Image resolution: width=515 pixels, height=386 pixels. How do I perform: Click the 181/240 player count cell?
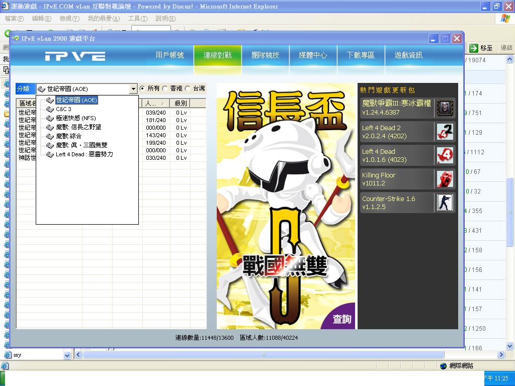point(156,120)
